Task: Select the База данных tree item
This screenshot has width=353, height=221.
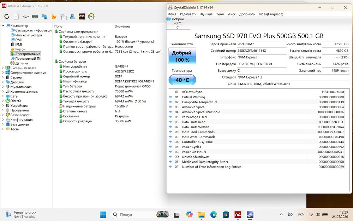Action: coord(18,124)
